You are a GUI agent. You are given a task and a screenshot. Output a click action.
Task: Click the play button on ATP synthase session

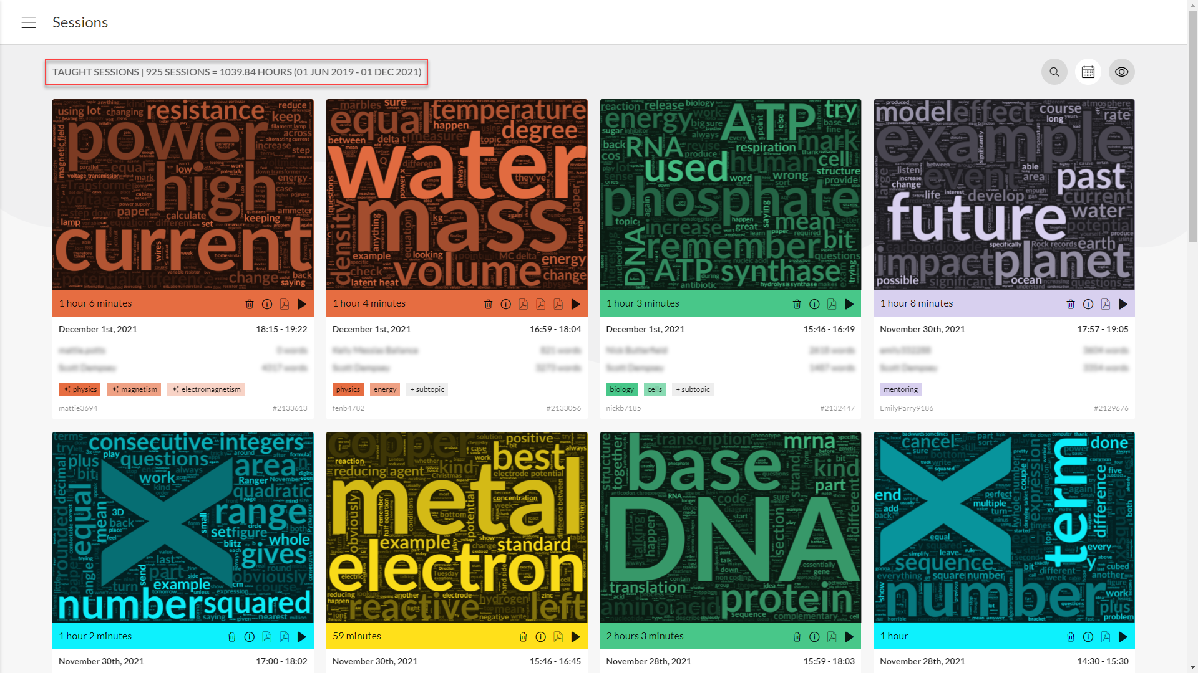(x=849, y=304)
